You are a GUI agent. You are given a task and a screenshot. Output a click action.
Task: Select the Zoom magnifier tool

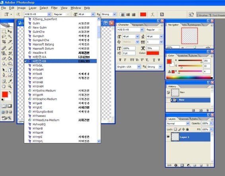pyautogui.click(x=10, y=86)
